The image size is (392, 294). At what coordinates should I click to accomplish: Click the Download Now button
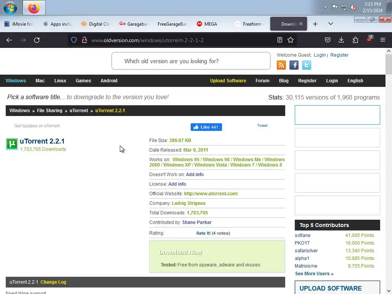pos(181,253)
